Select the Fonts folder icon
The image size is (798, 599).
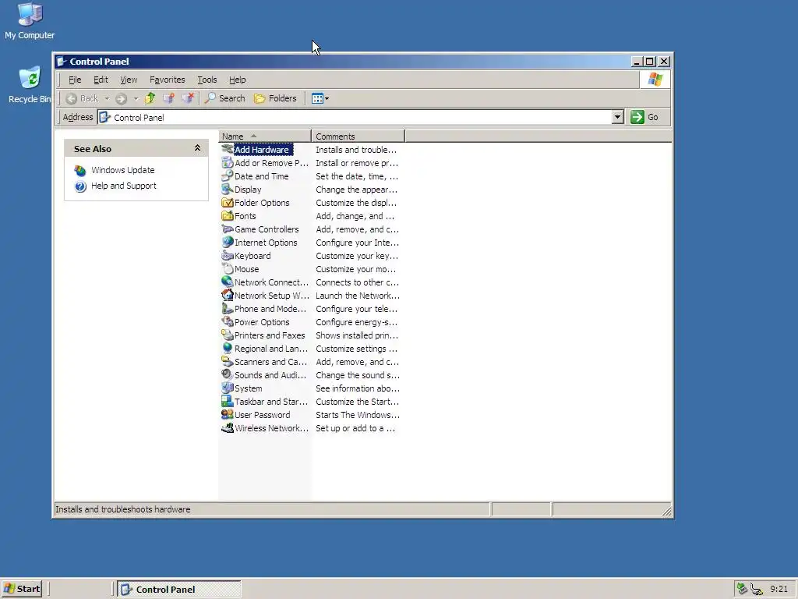pyautogui.click(x=228, y=215)
